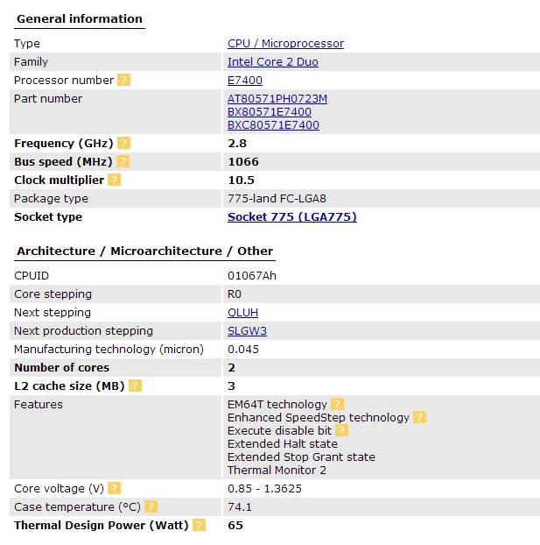Select the package type 775-land FC-LGA8
This screenshot has width=540, height=545.
pos(277,199)
